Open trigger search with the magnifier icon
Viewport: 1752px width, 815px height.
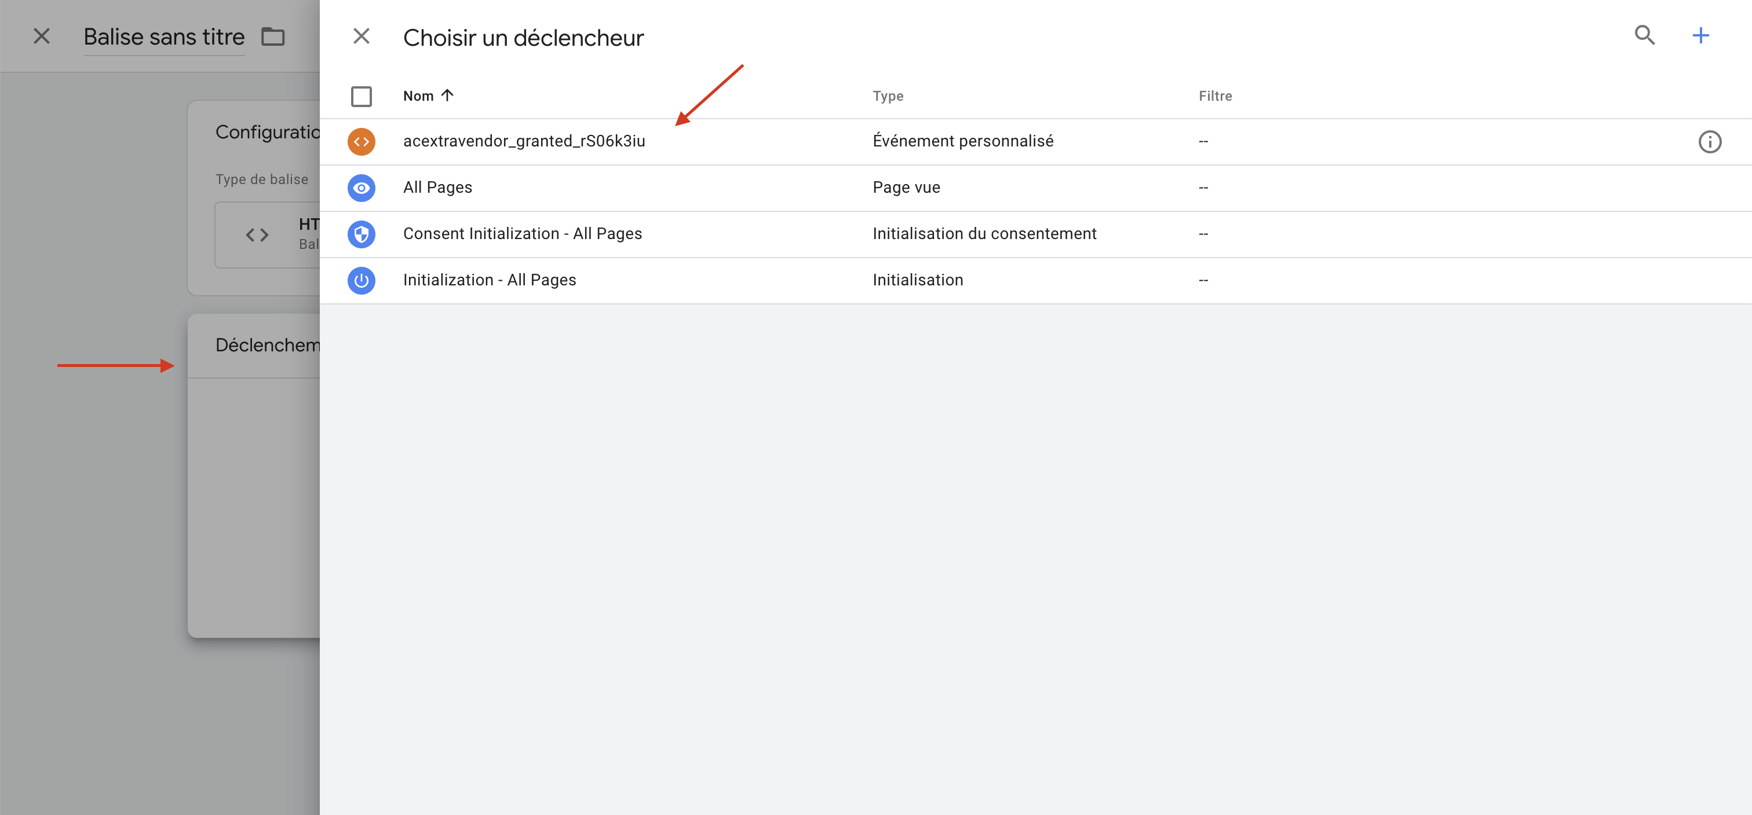pyautogui.click(x=1645, y=35)
